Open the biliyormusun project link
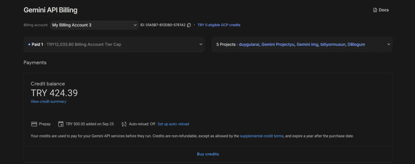Viewport: 415px width, 164px height. [333, 44]
